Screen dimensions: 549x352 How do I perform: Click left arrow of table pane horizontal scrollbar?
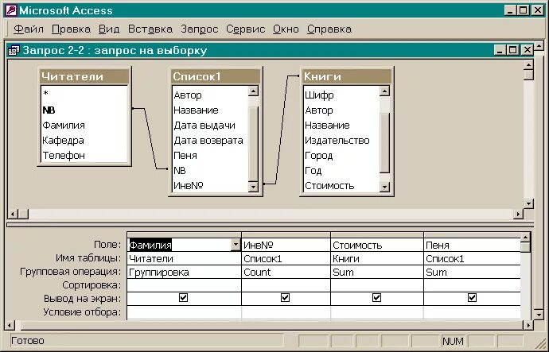click(13, 214)
